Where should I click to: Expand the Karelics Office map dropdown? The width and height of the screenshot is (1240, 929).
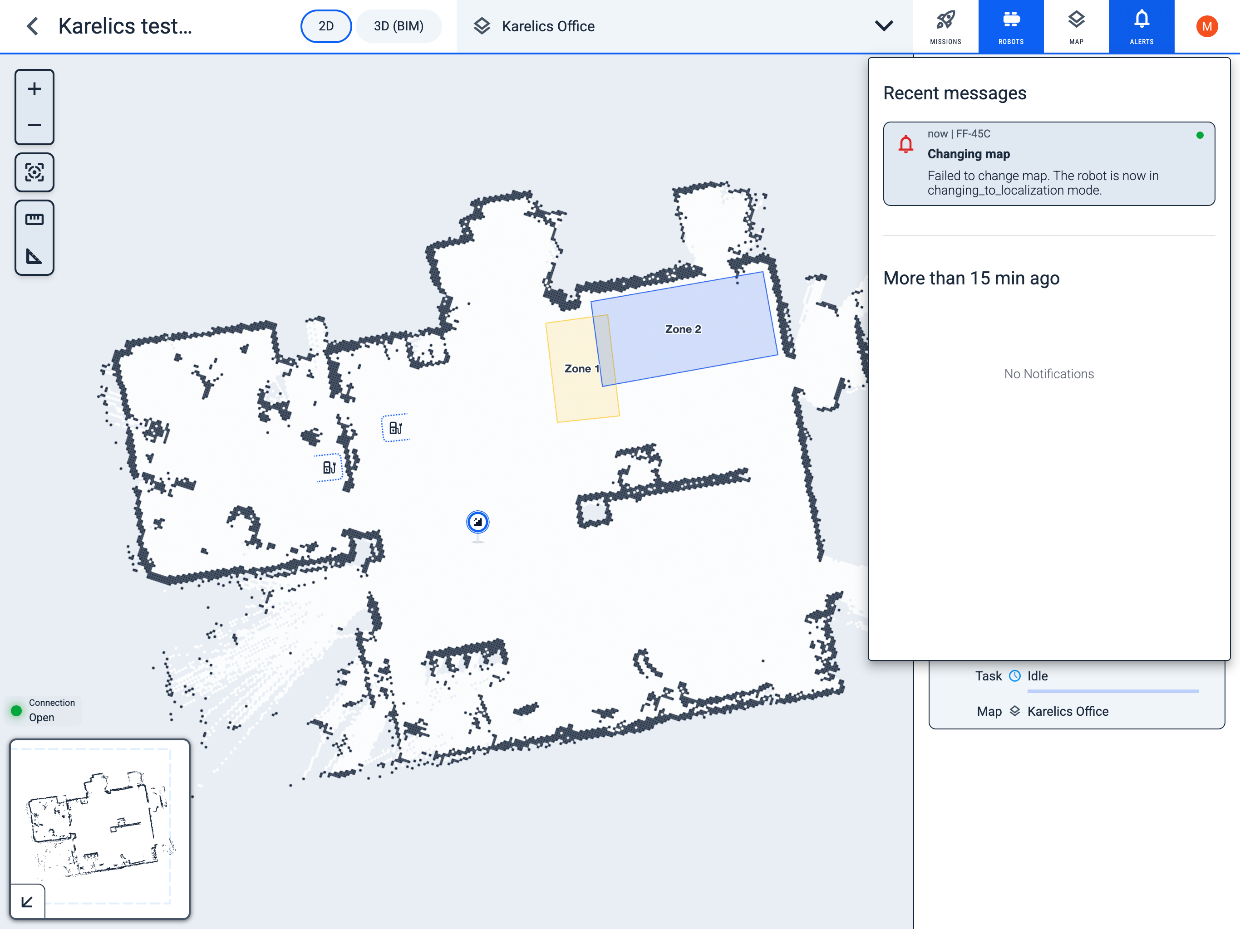click(x=883, y=26)
